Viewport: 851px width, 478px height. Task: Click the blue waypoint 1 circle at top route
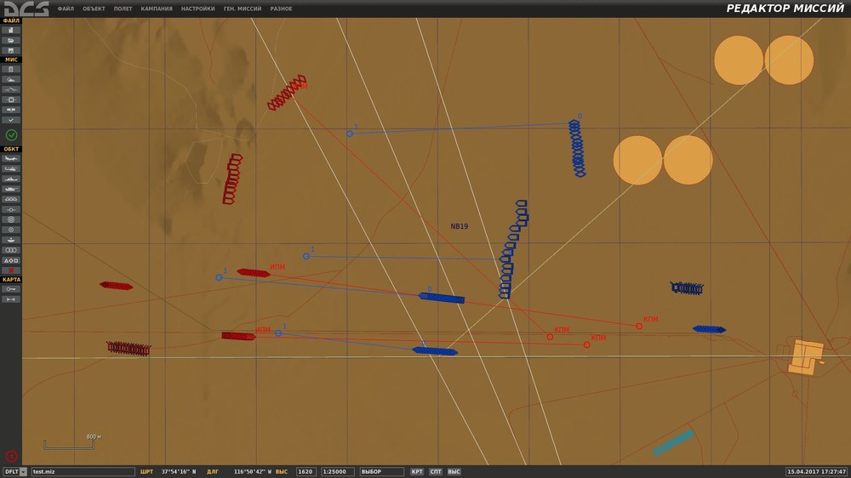350,134
